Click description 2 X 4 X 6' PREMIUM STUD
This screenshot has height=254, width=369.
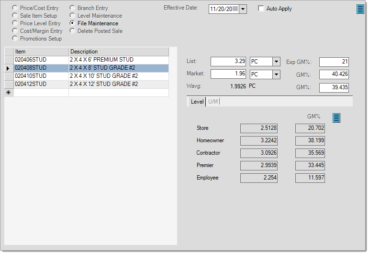[x=119, y=60]
